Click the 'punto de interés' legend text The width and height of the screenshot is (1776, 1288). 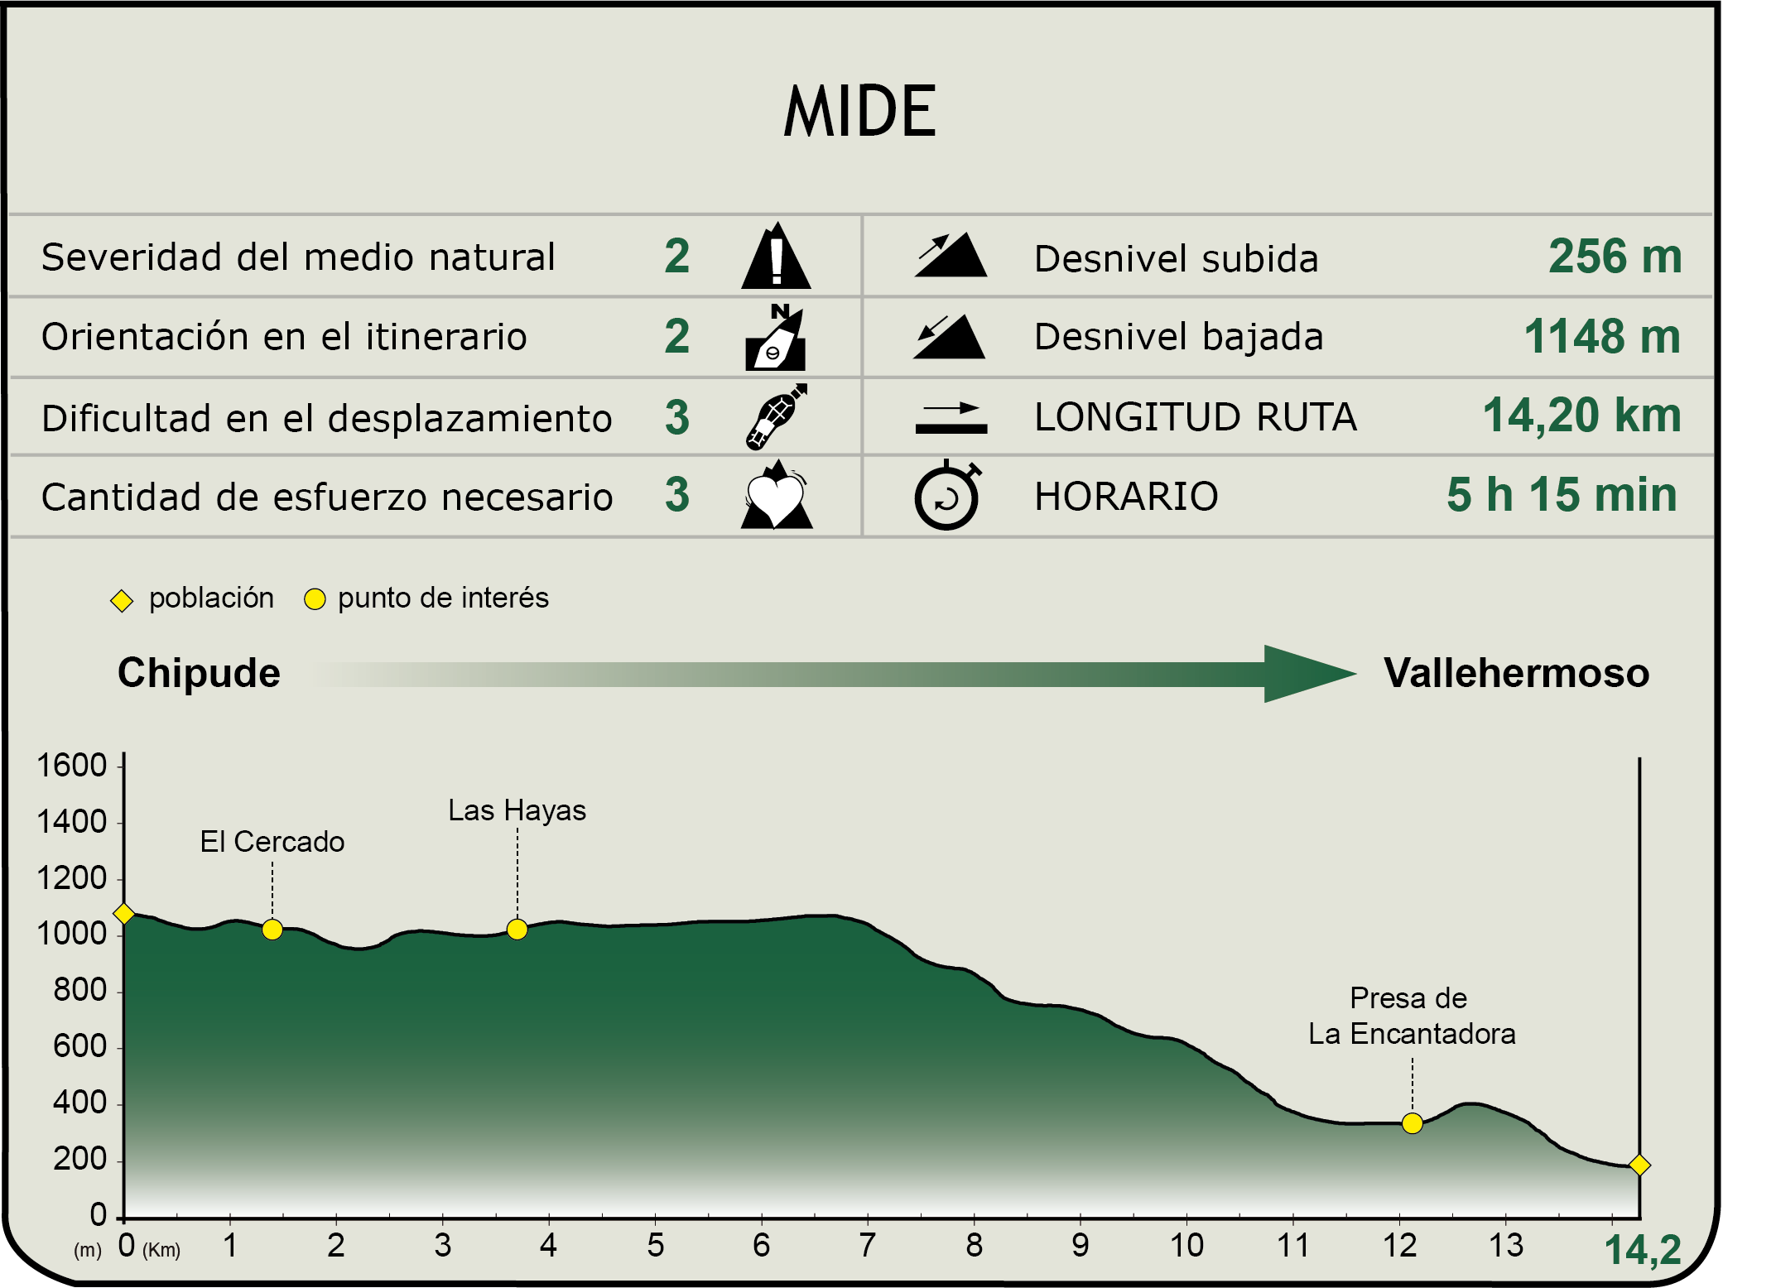coord(443,598)
